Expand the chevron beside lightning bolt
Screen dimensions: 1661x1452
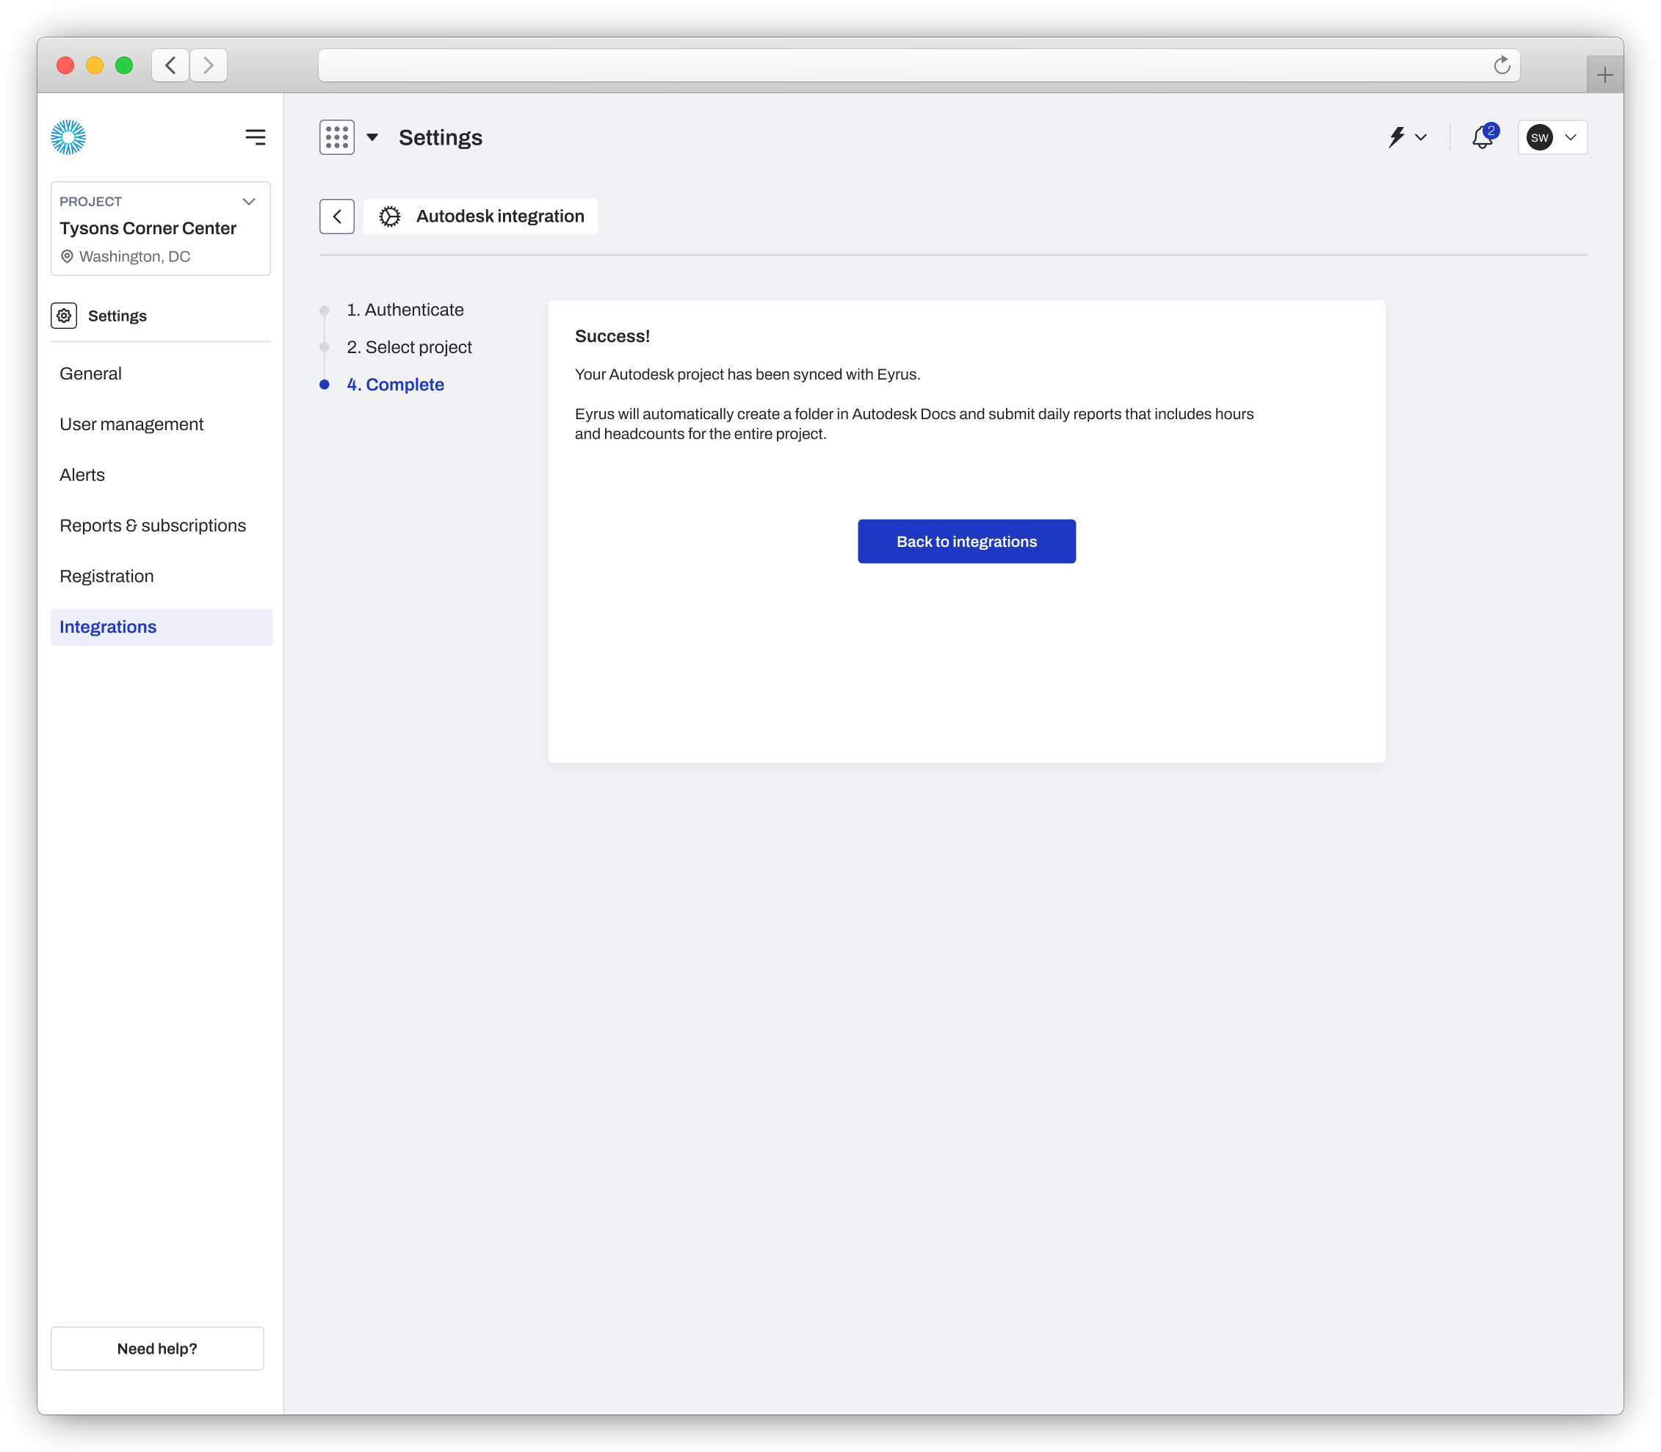(x=1421, y=137)
